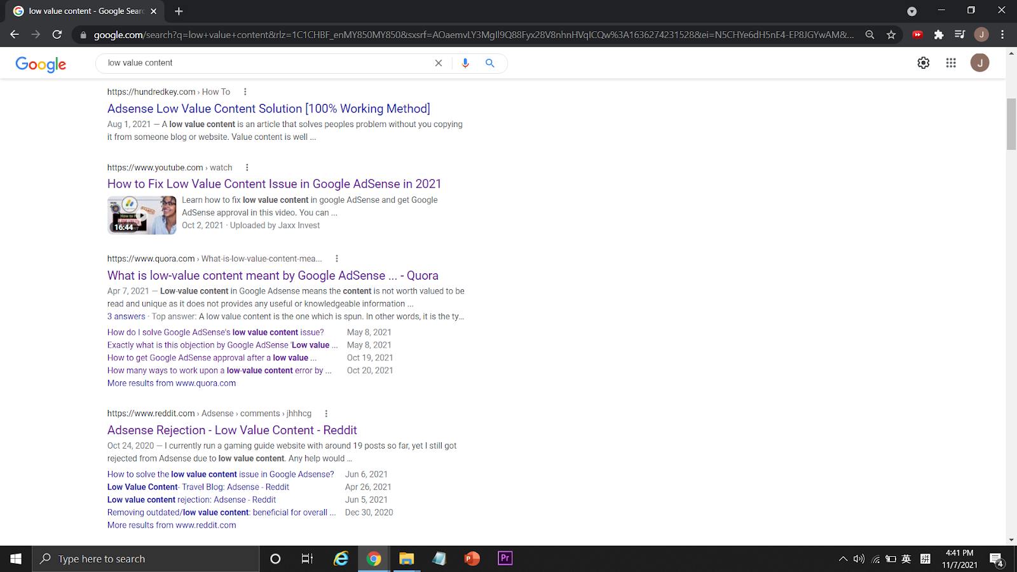1017x572 pixels.
Task: Click into the Google search input field
Action: point(267,63)
